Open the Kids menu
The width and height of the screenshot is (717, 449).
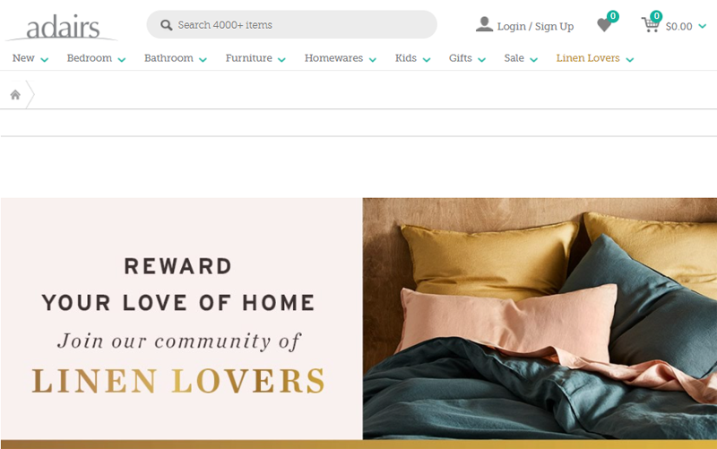click(406, 58)
